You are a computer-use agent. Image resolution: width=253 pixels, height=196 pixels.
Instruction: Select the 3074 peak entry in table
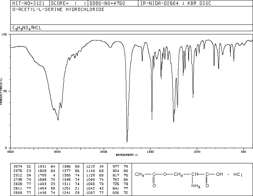pyautogui.click(x=22, y=167)
